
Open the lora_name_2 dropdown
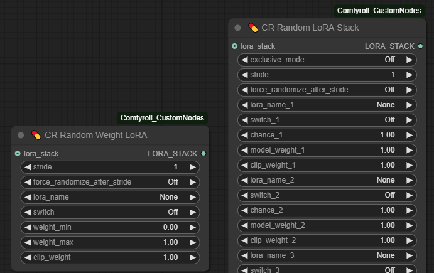pyautogui.click(x=327, y=180)
